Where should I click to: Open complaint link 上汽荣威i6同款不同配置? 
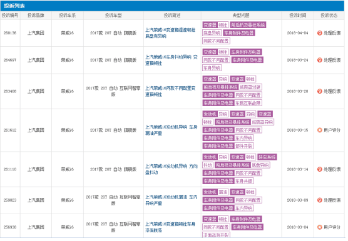[170, 91]
